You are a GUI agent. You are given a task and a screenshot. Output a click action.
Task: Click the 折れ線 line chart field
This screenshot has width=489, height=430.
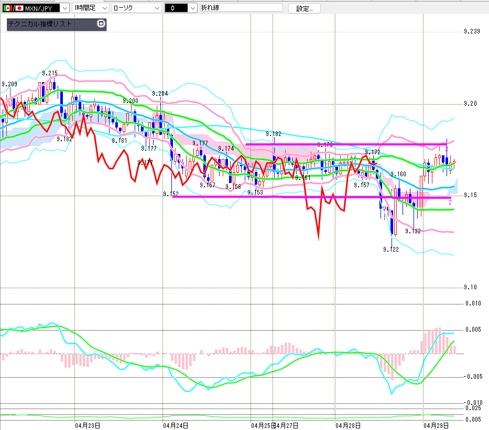pos(241,8)
